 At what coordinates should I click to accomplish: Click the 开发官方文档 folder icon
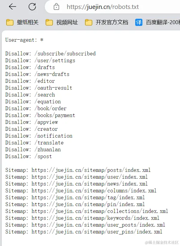(x=88, y=22)
